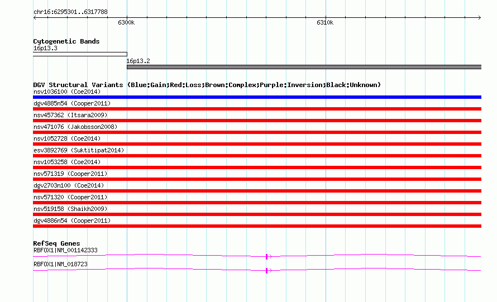Open variant label nsv1053258 (Coe2014)
Image resolution: width=497 pixels, height=302 pixels.
[x=67, y=162]
